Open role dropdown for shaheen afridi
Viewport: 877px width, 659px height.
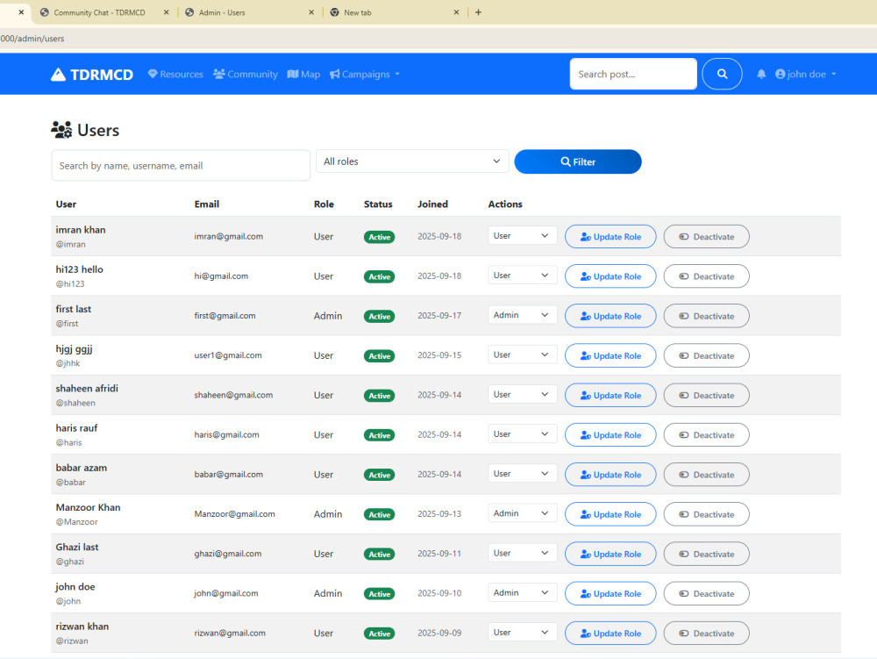(x=522, y=394)
